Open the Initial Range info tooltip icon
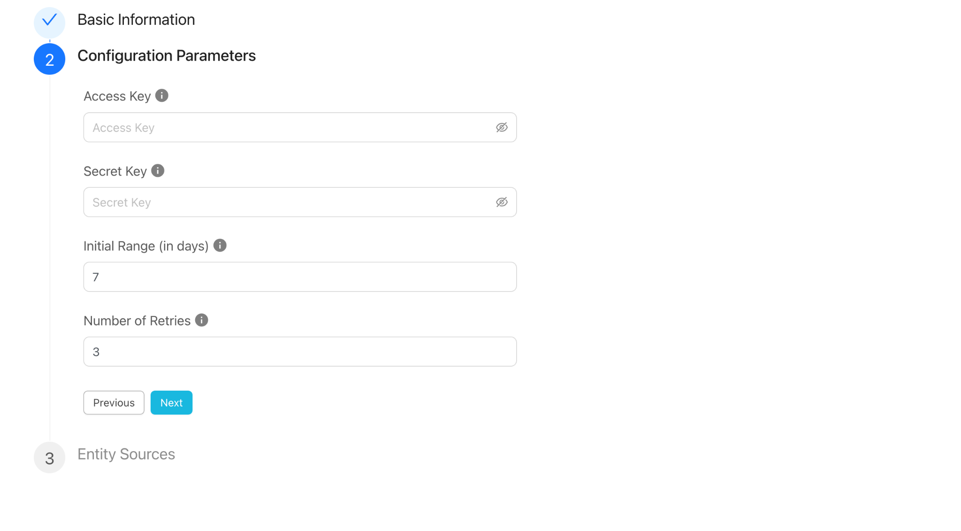 pos(220,246)
